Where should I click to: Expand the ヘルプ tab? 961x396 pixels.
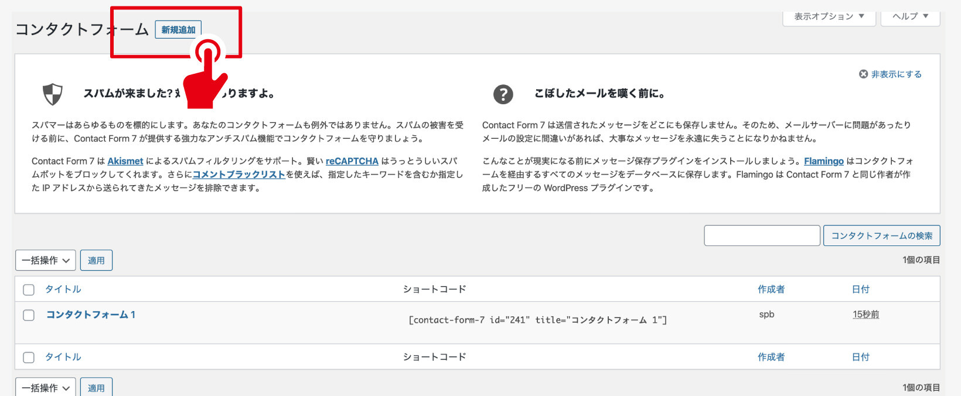910,16
